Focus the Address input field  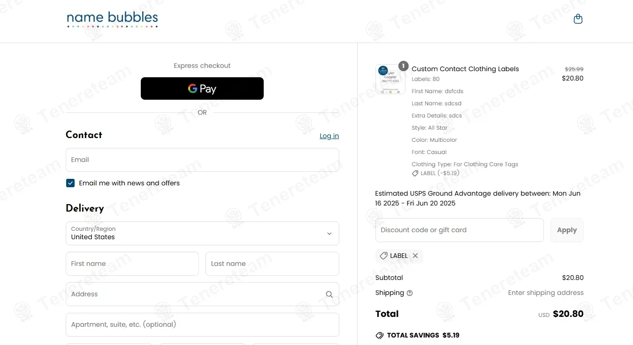[x=195, y=294]
